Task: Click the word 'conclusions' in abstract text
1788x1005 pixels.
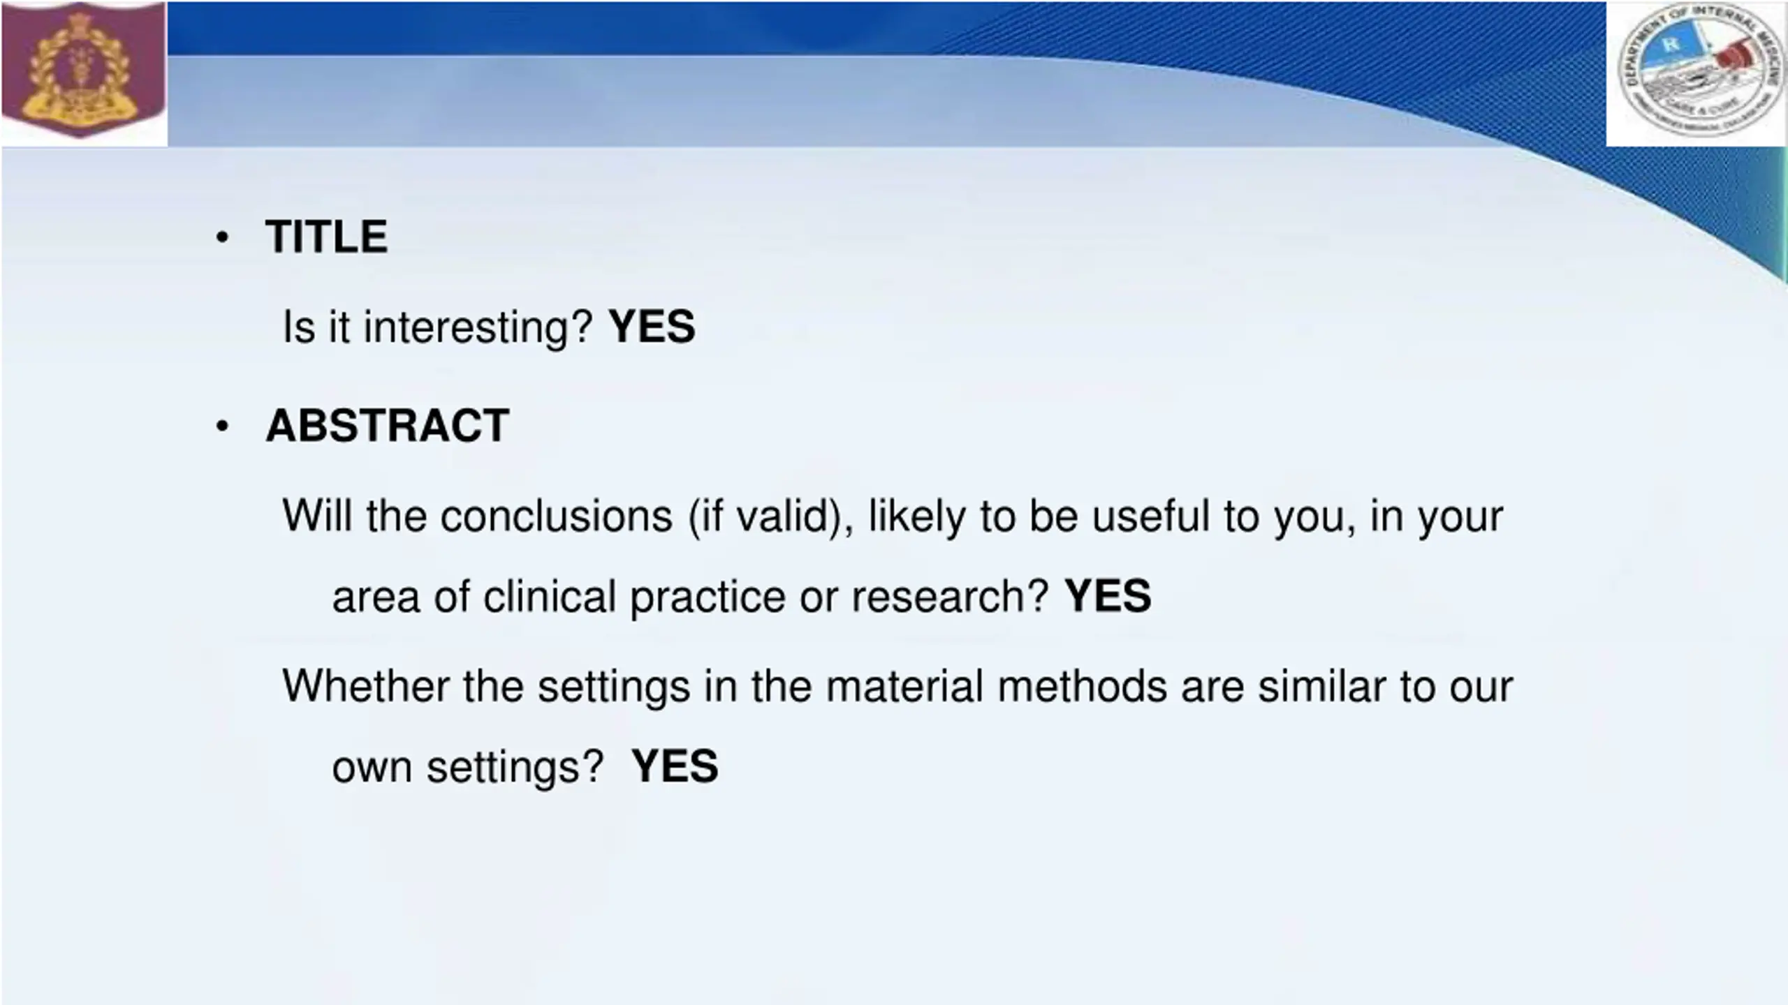Action: click(557, 516)
